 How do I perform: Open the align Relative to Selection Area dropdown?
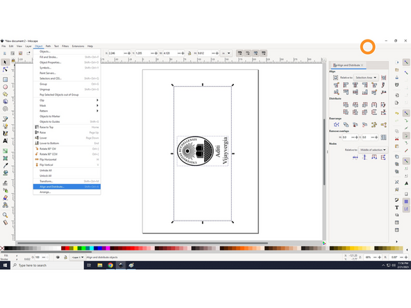click(x=366, y=78)
